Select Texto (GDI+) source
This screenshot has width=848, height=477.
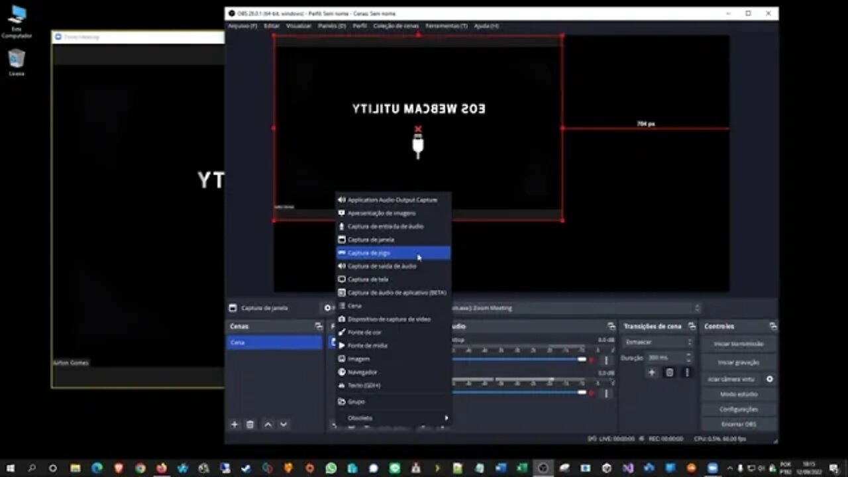(x=393, y=385)
